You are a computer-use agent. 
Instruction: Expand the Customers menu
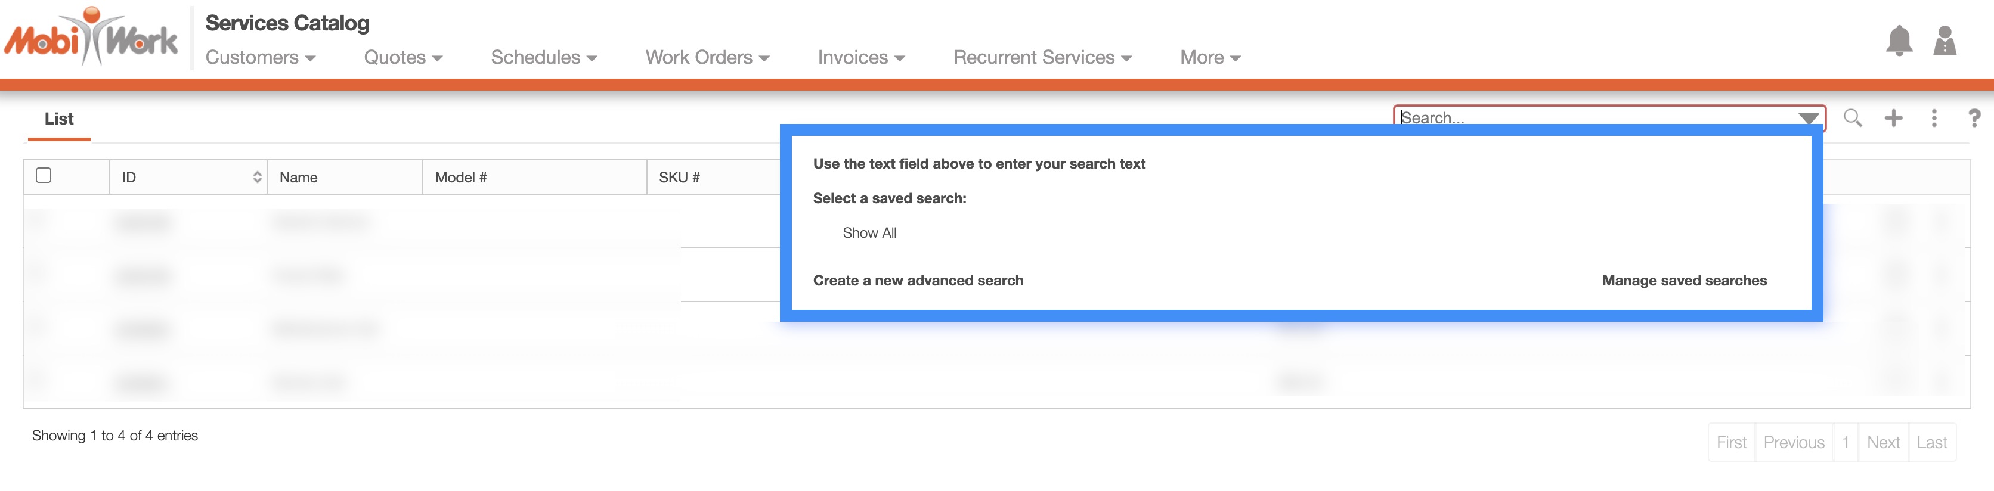260,57
